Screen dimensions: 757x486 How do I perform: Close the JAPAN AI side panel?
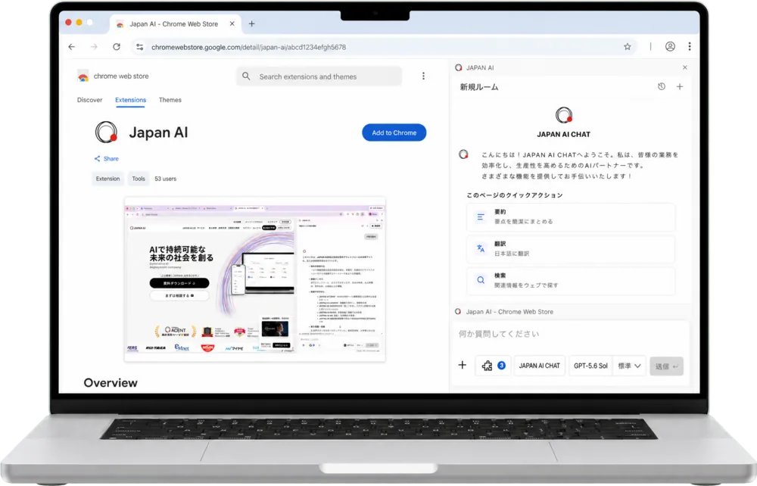(685, 67)
